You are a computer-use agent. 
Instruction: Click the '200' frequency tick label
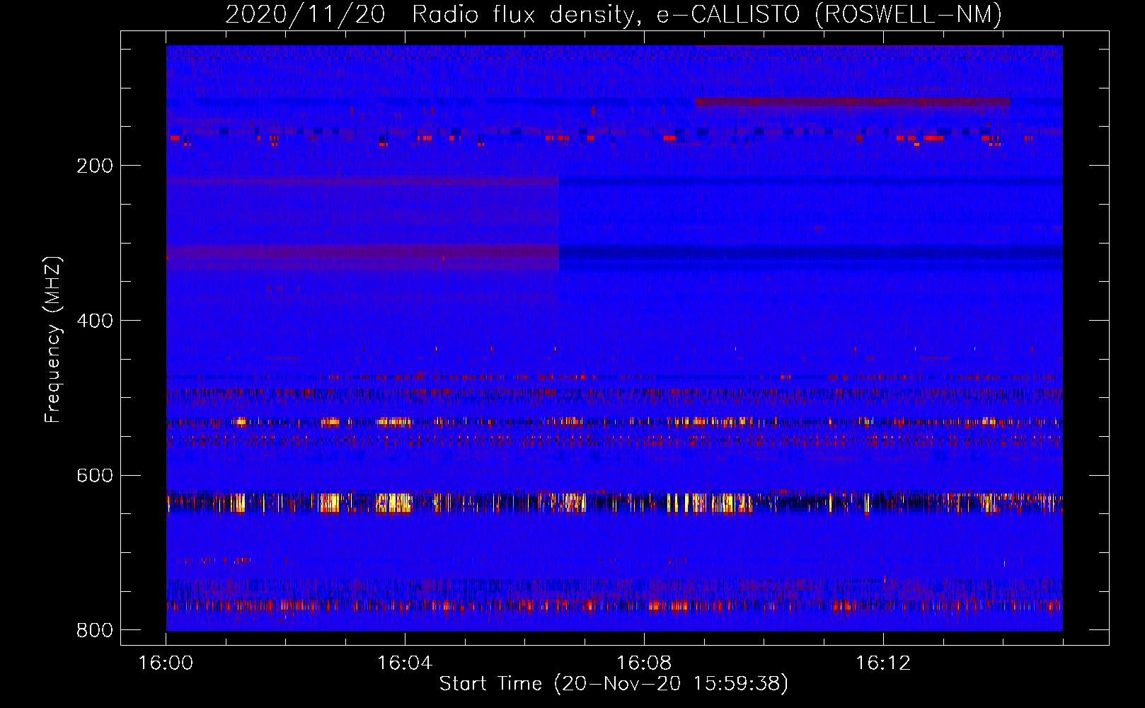click(95, 166)
